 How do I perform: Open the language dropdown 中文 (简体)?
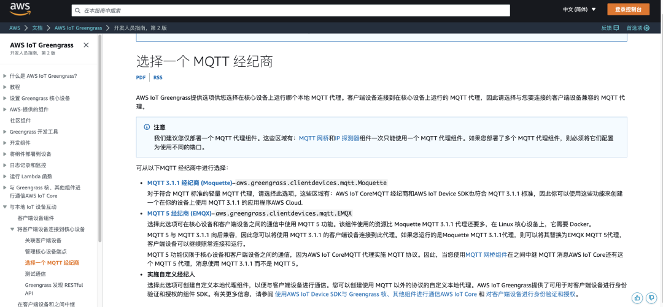tap(580, 9)
